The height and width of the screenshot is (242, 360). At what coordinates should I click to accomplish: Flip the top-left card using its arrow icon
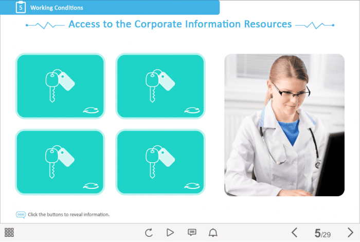tap(91, 109)
